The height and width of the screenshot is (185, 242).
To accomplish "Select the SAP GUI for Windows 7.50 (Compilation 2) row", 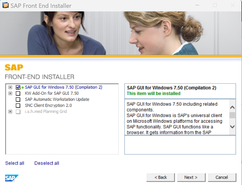I will pos(63,87).
